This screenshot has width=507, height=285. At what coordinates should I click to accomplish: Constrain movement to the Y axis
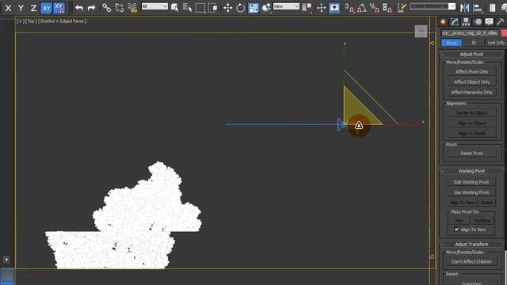[x=21, y=8]
